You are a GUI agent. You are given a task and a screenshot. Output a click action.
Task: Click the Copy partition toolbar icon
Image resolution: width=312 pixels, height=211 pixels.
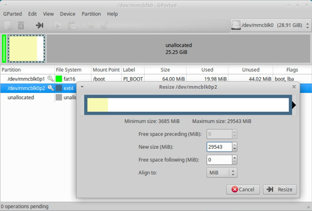[x=58, y=25]
